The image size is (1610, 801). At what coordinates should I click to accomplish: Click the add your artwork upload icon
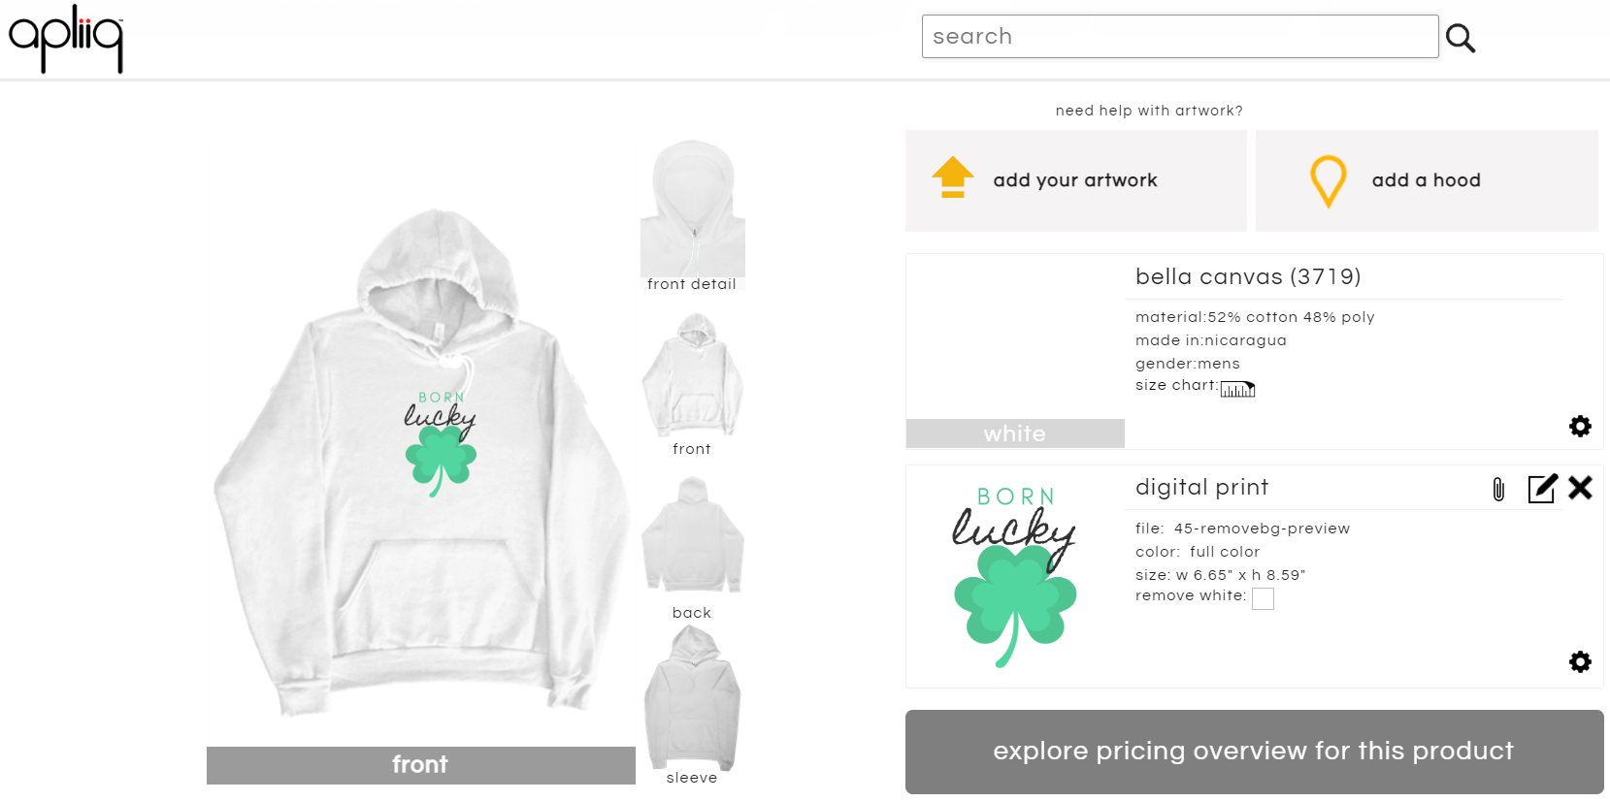(953, 178)
